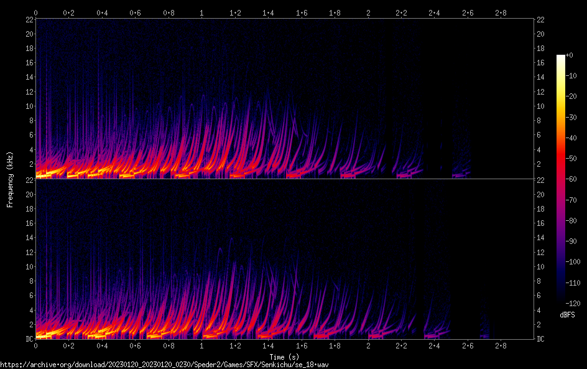
Task: Click the DC label at lower channel's bottom-left
Action: click(x=28, y=339)
